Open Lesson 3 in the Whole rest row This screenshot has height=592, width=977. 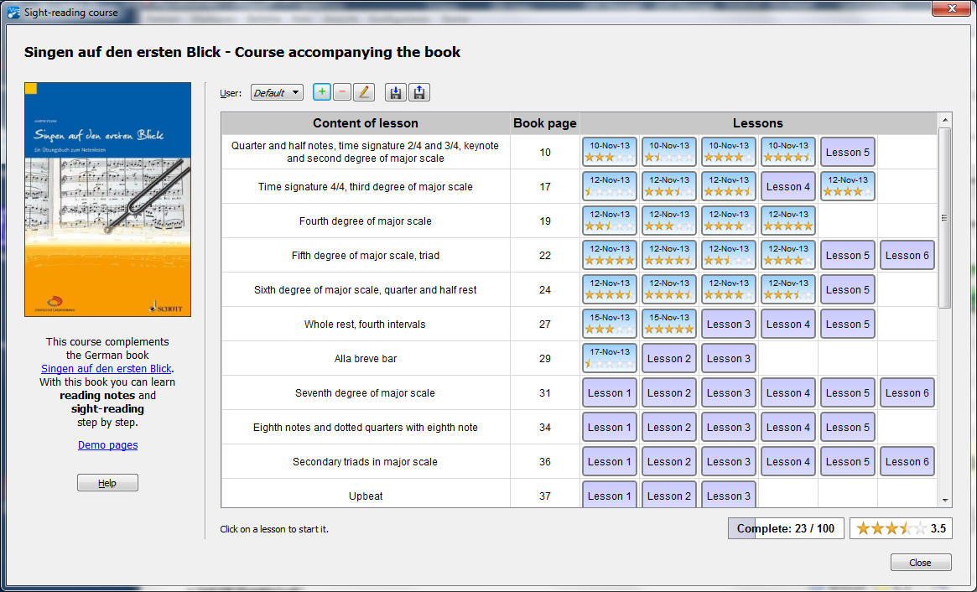[729, 324]
